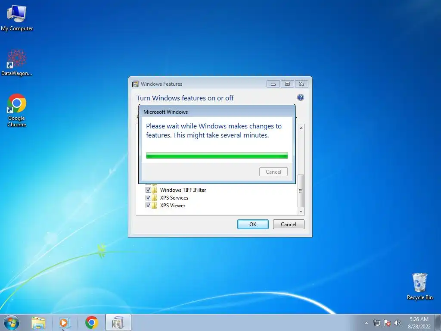Viewport: 441px width, 331px height.
Task: Select the Windows TIFF IFilter row
Action: tap(183, 190)
